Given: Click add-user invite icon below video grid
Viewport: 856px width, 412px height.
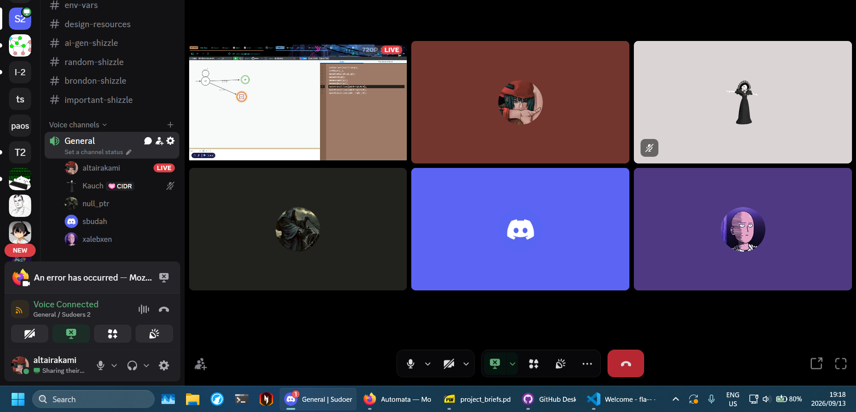Looking at the screenshot, I should point(200,364).
